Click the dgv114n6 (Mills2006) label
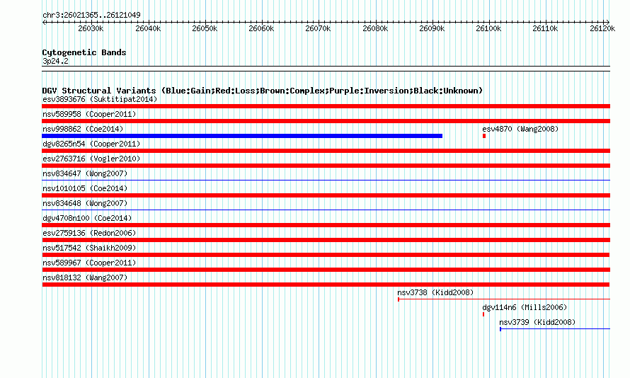630x378 pixels. (x=525, y=307)
